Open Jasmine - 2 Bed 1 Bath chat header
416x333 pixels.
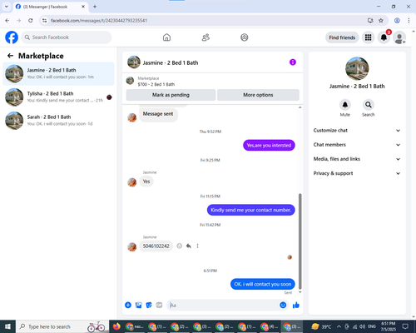coord(163,62)
